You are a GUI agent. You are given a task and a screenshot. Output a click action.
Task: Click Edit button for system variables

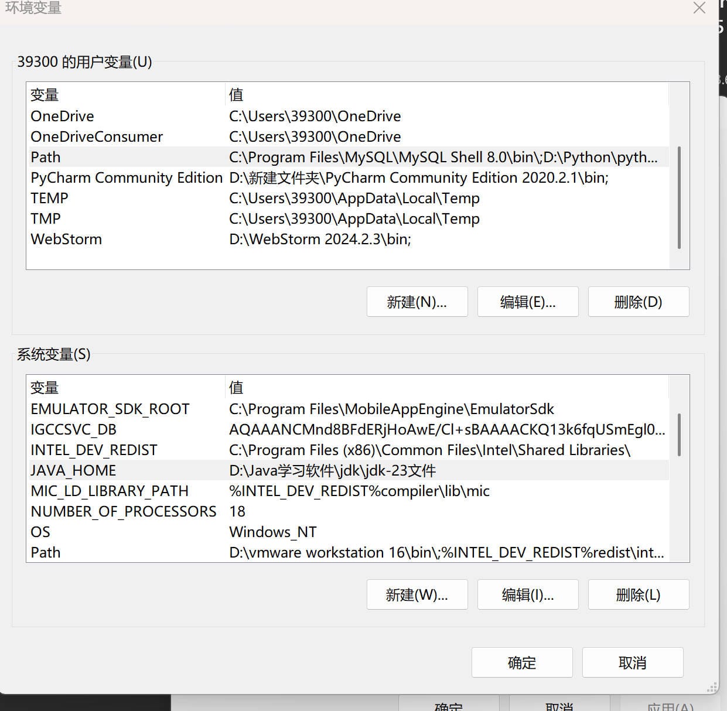[527, 594]
